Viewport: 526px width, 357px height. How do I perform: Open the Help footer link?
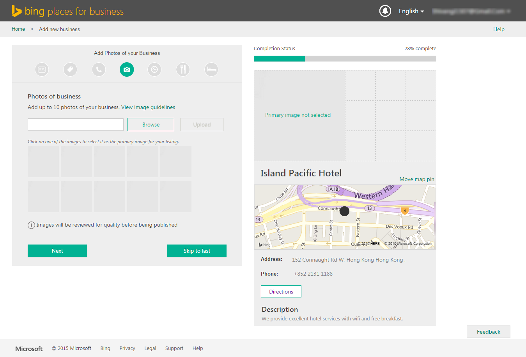click(x=198, y=348)
